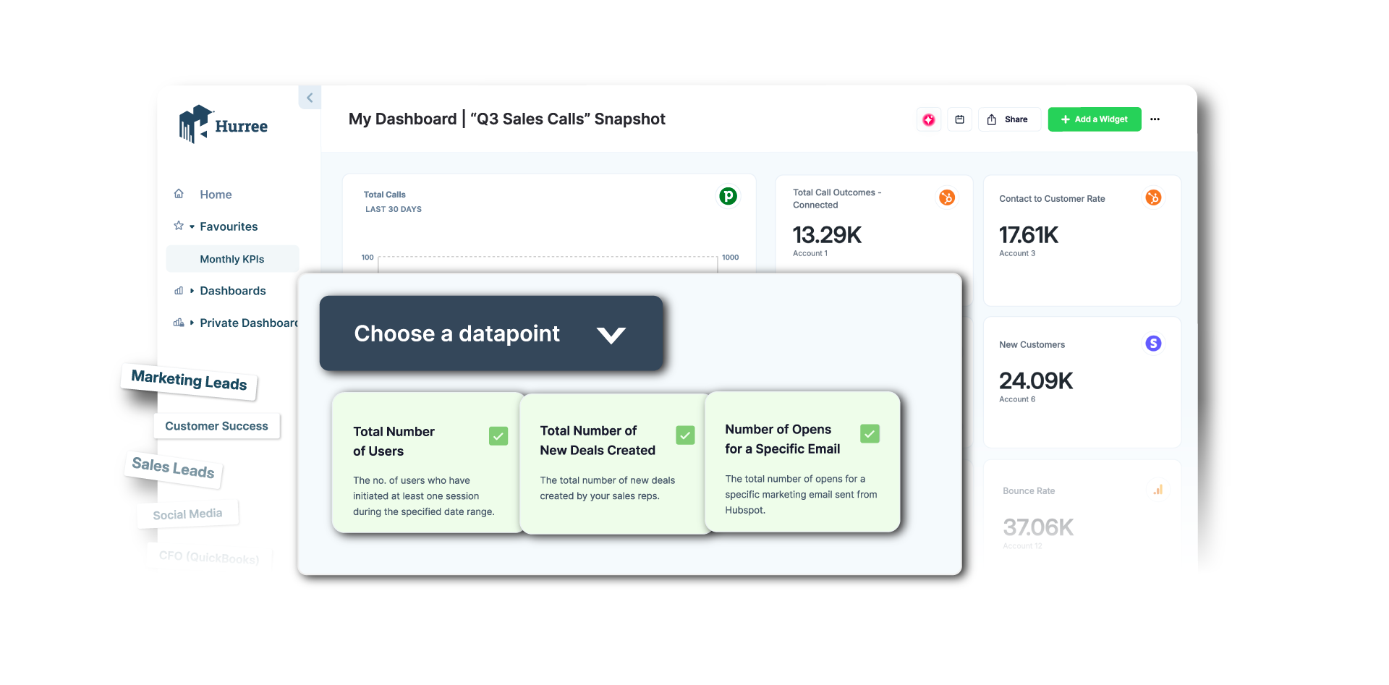Toggle the Total Number of Users checkbox
The image size is (1389, 685).
pos(498,435)
